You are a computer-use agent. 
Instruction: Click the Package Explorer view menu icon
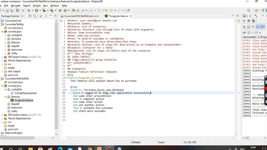click(x=46, y=16)
